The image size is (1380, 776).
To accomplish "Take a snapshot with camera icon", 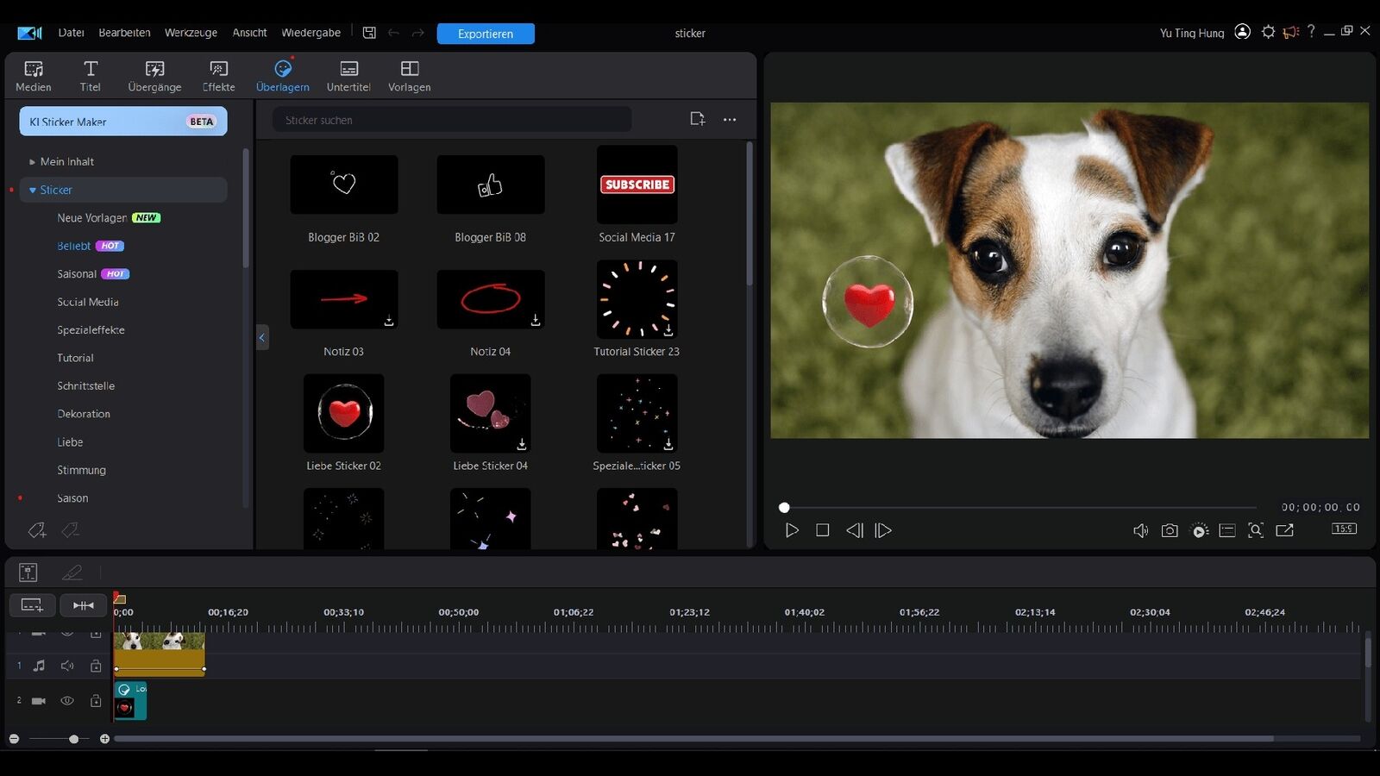I will pos(1170,530).
